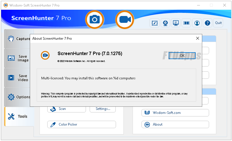
Task: Click the About button
Action: click(x=175, y=124)
